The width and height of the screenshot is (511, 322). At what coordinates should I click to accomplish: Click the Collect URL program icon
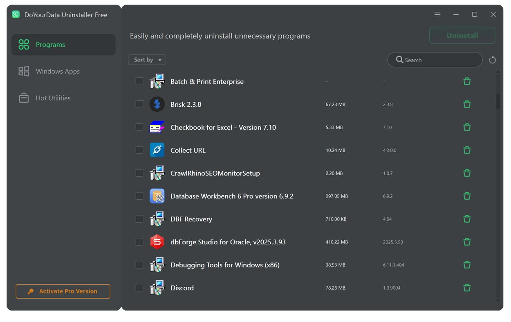157,150
